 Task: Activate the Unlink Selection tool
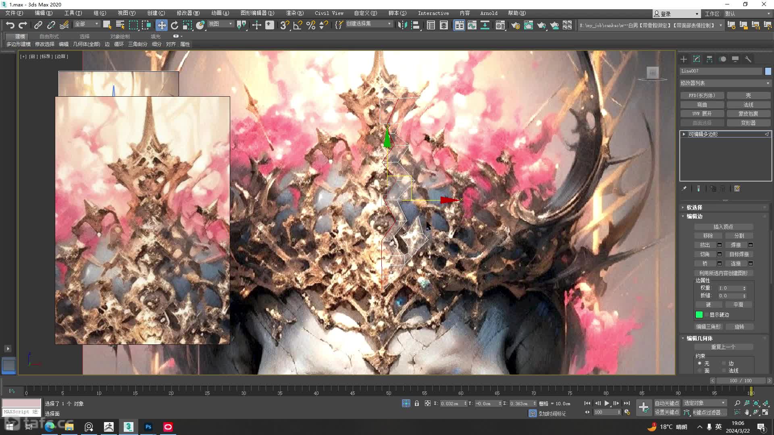coord(51,25)
